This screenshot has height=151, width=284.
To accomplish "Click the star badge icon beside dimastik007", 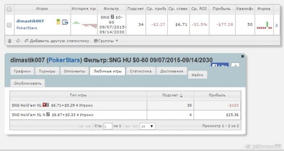I will (x=58, y=22).
